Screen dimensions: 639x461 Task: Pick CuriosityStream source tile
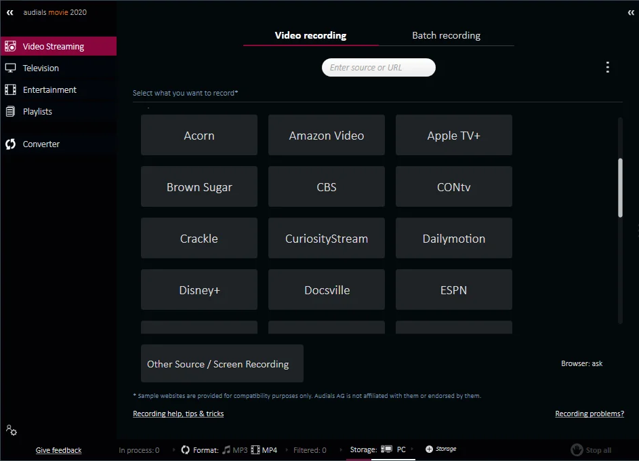tap(327, 238)
